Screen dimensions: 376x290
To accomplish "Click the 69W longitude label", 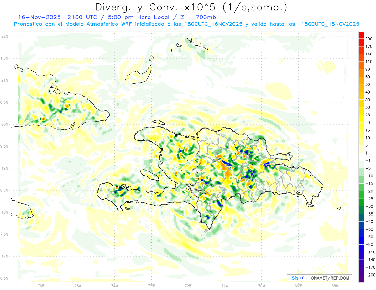I will pyautogui.click(x=298, y=286).
